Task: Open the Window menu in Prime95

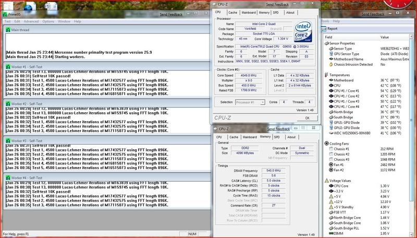Action: (x=64, y=21)
